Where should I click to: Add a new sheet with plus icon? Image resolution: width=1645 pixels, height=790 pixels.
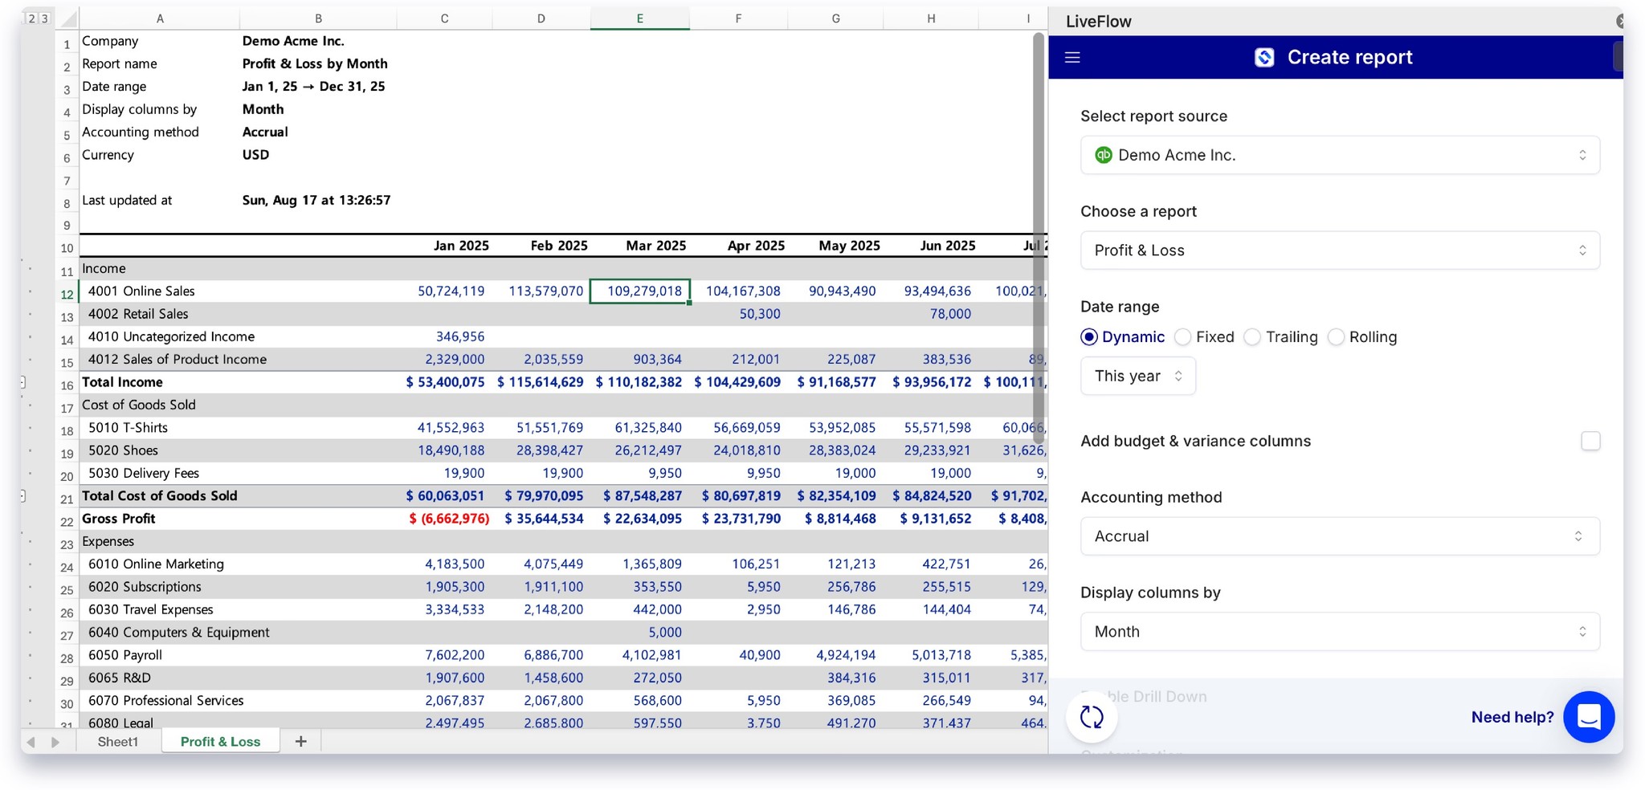(x=300, y=741)
